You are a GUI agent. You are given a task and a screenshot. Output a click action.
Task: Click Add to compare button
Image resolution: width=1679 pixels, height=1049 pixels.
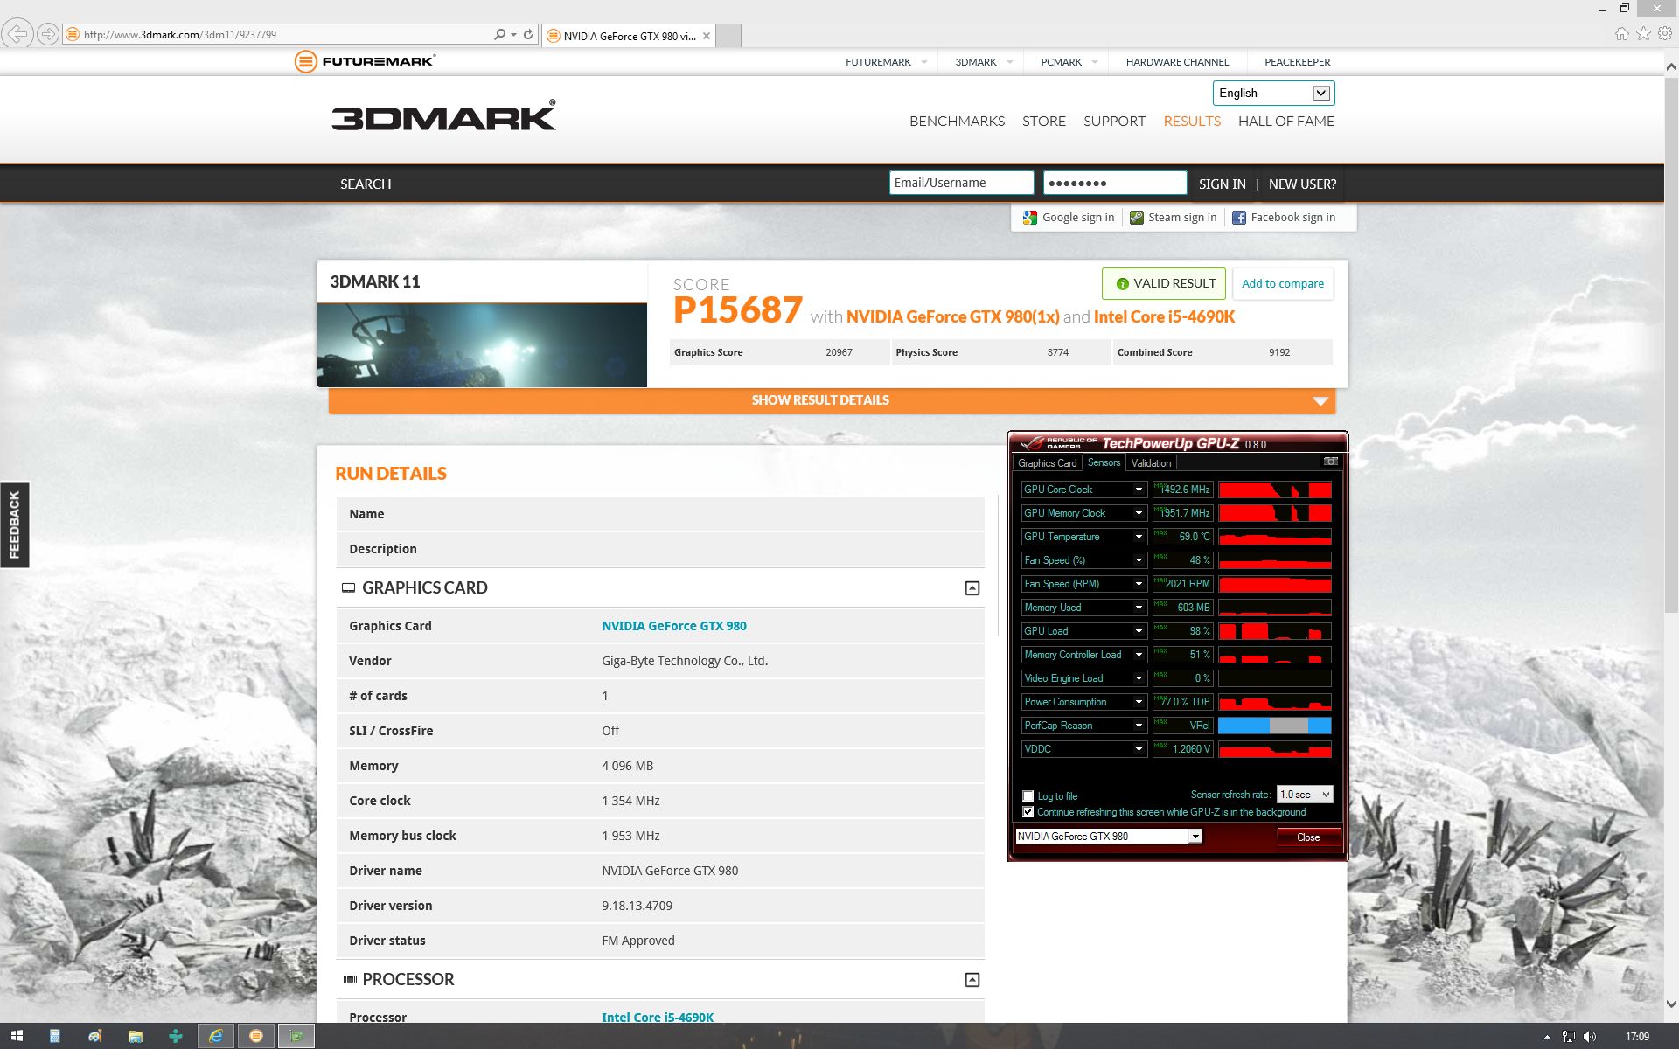1282,283
